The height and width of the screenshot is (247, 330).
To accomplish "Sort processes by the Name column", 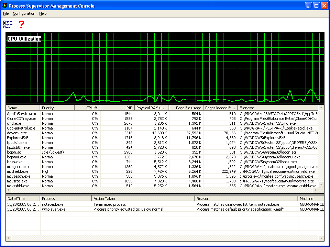I will tap(22, 108).
